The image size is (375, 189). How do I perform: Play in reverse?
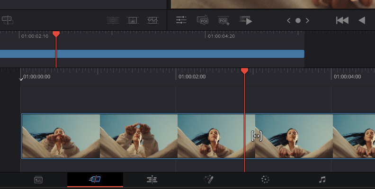point(362,20)
